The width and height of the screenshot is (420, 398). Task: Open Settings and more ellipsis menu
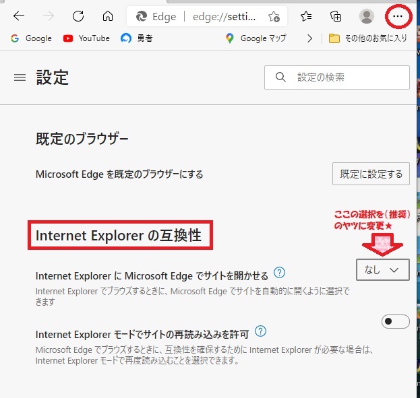point(398,16)
